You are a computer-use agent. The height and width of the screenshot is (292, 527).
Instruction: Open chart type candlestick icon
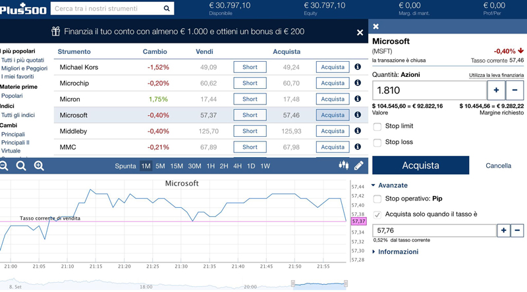(x=343, y=165)
